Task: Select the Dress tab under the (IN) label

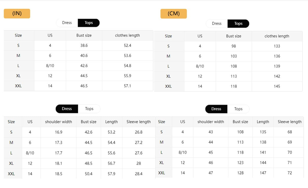Action: coord(67,23)
